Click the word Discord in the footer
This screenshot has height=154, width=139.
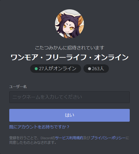(46, 138)
